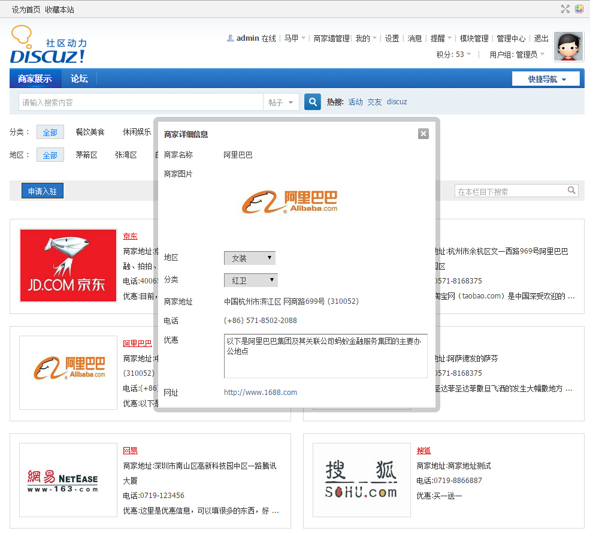Image resolution: width=590 pixels, height=534 pixels.
Task: Click the widescreen toggle icon at top right
Action: click(x=565, y=9)
